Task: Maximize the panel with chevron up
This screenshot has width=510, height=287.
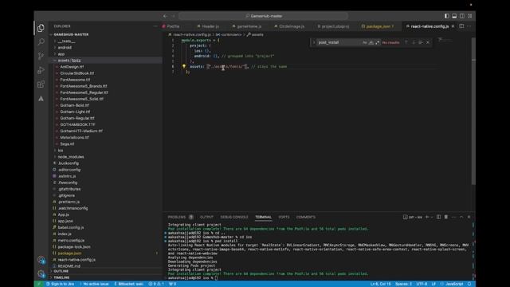Action: [x=461, y=217]
